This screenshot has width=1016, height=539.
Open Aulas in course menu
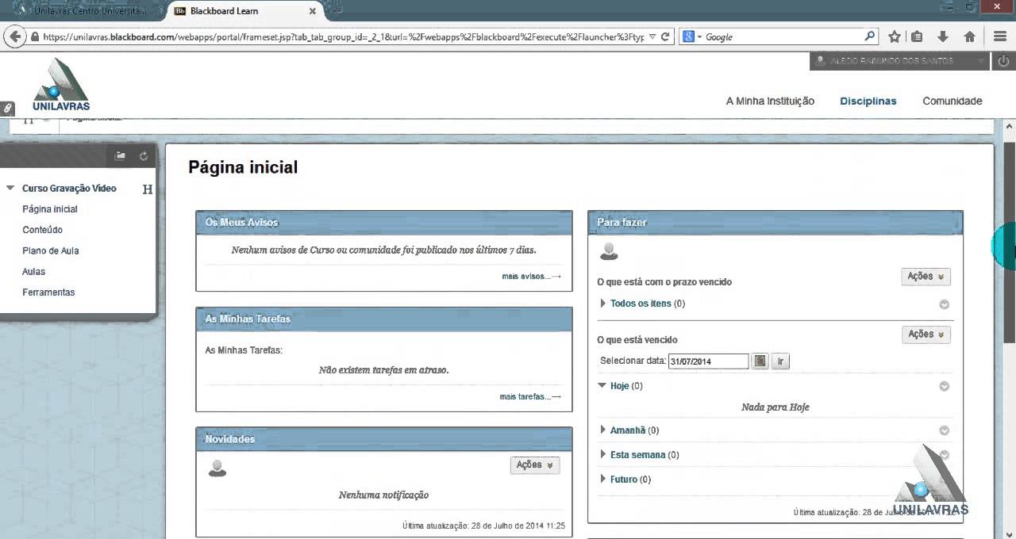pyautogui.click(x=34, y=271)
